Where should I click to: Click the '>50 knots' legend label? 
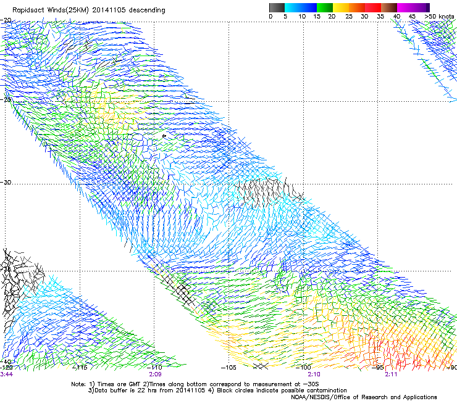439,17
